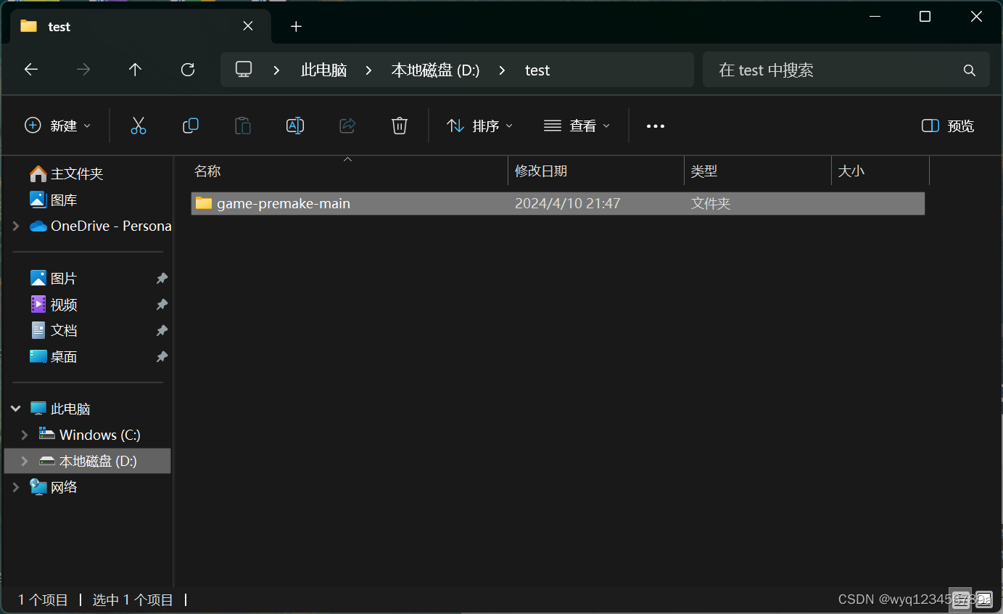Click the Copy icon

pos(191,125)
